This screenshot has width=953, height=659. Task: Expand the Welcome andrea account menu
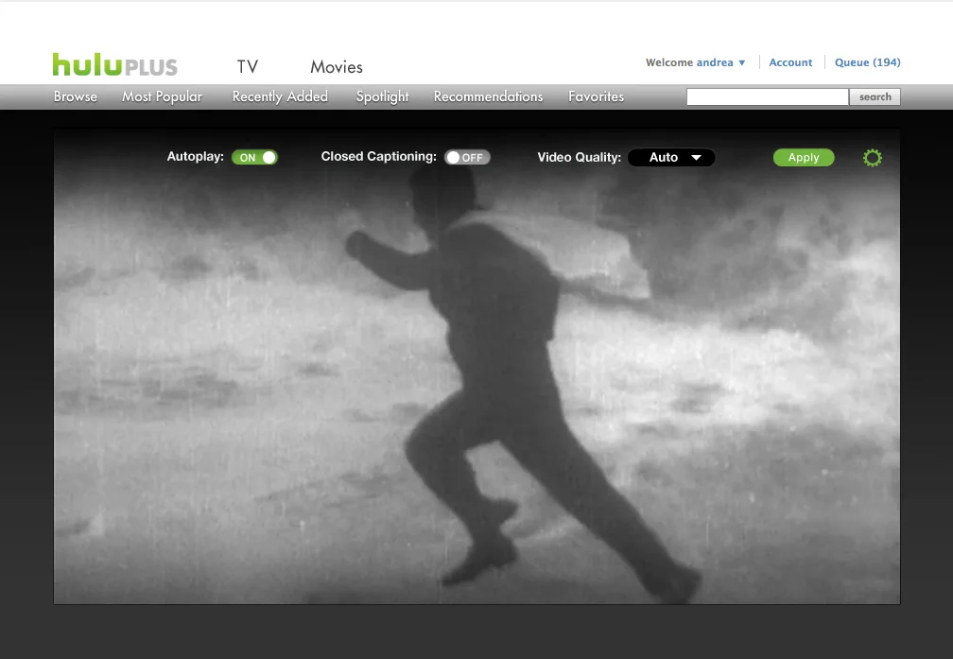(x=696, y=62)
